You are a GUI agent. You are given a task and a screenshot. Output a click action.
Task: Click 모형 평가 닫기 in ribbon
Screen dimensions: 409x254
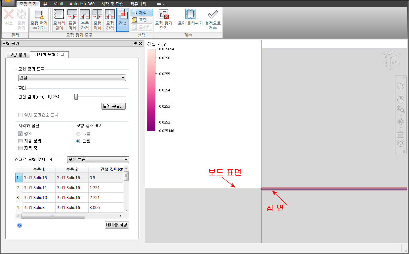click(164, 20)
